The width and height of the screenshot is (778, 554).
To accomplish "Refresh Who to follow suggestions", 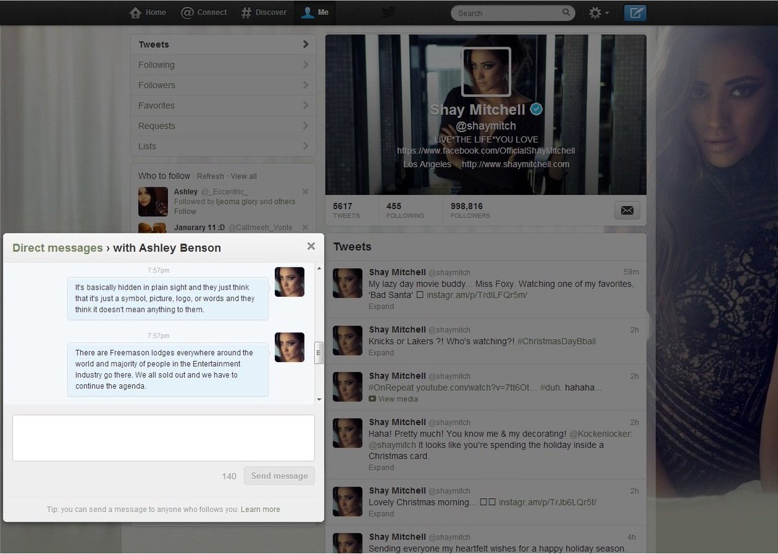I will click(210, 176).
